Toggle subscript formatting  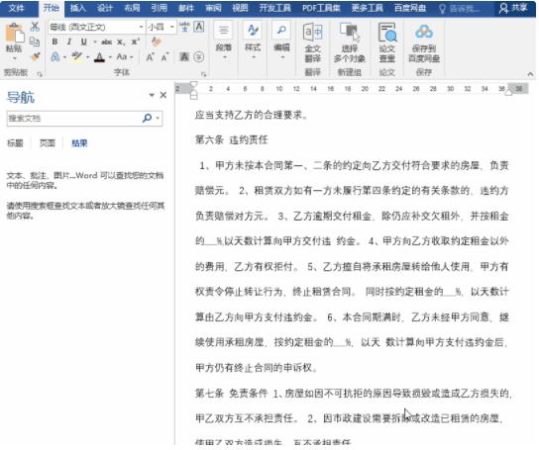tap(121, 42)
